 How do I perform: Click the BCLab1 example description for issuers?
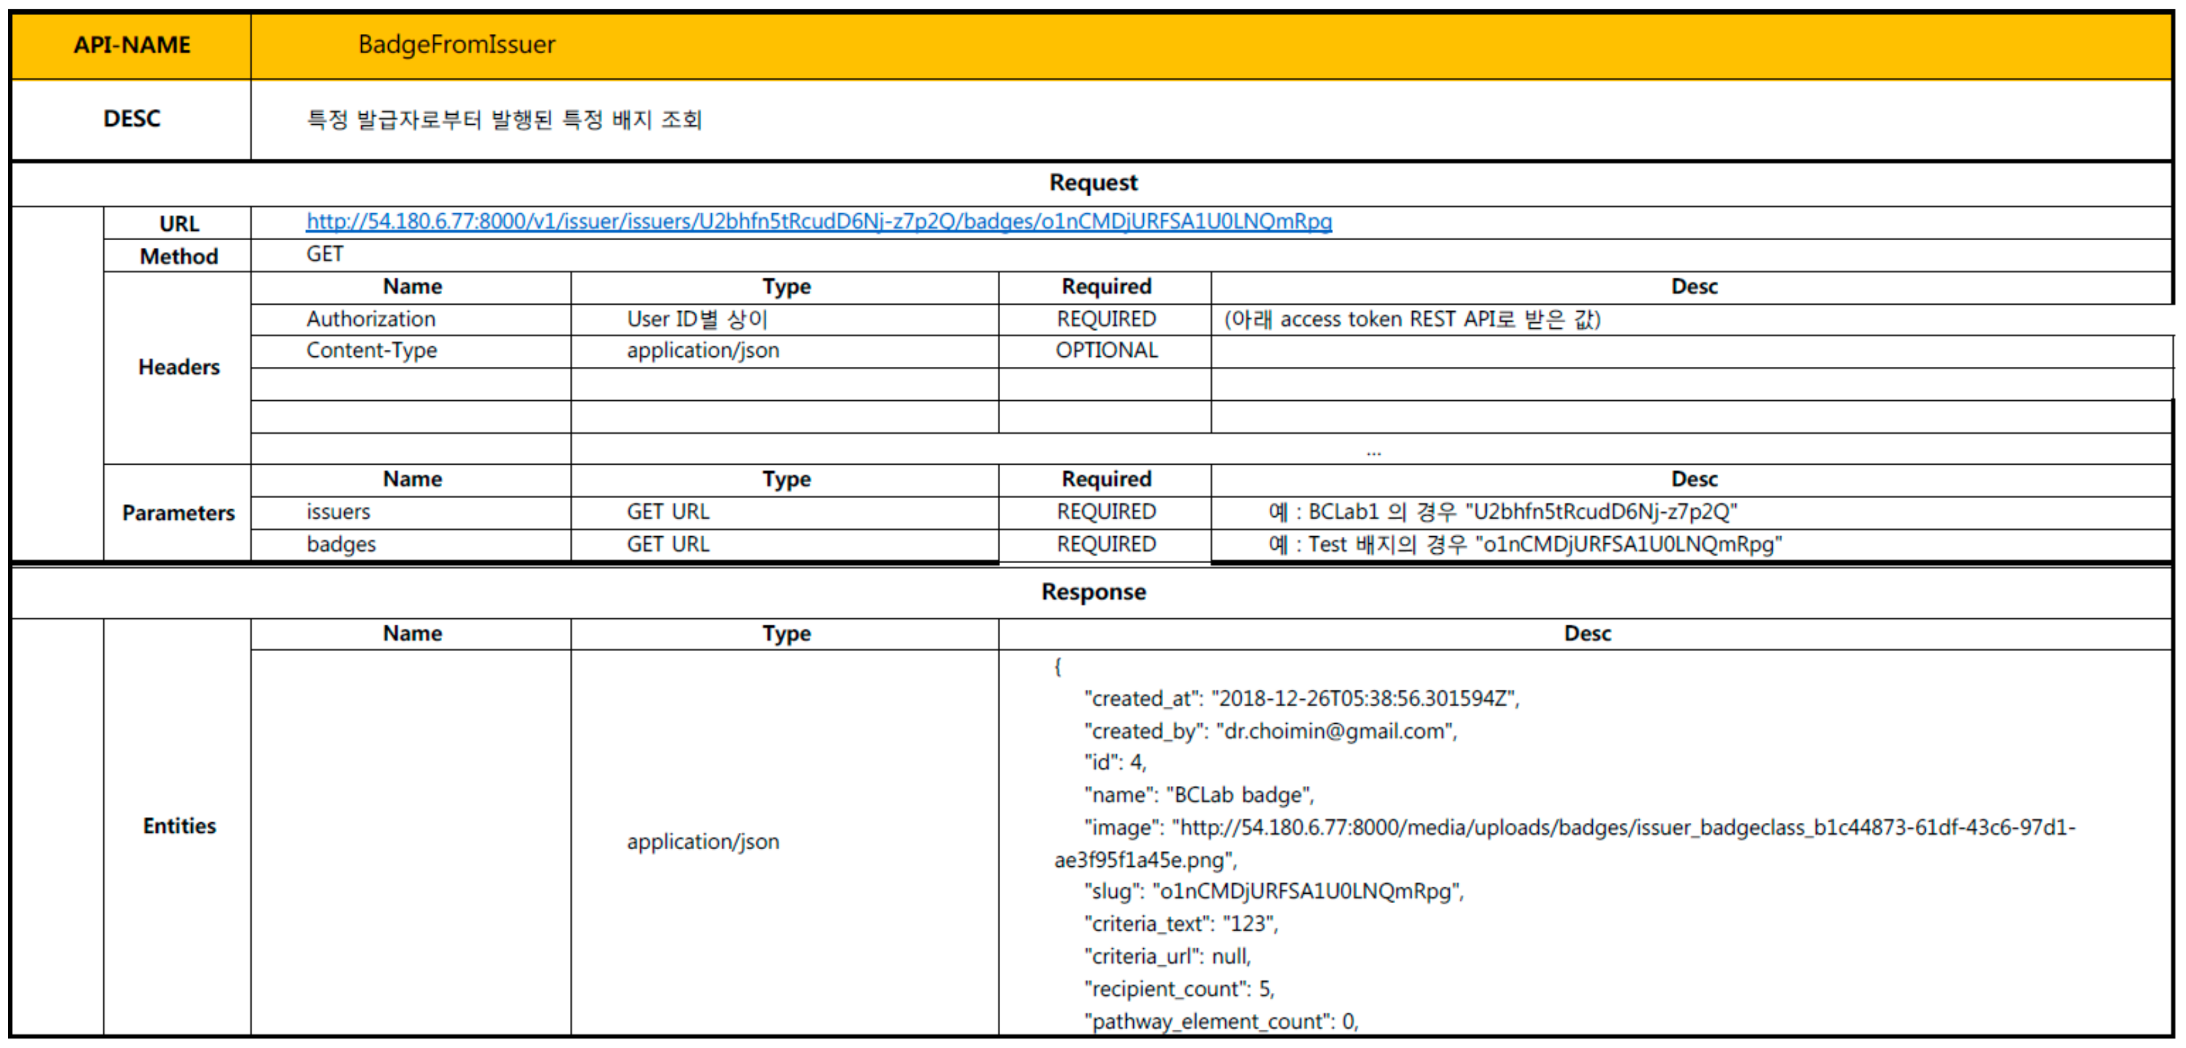pyautogui.click(x=1503, y=512)
